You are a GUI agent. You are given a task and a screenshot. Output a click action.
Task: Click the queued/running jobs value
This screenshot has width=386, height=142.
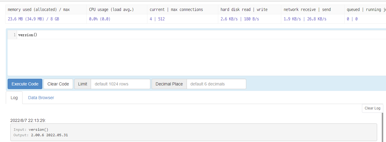(x=352, y=19)
